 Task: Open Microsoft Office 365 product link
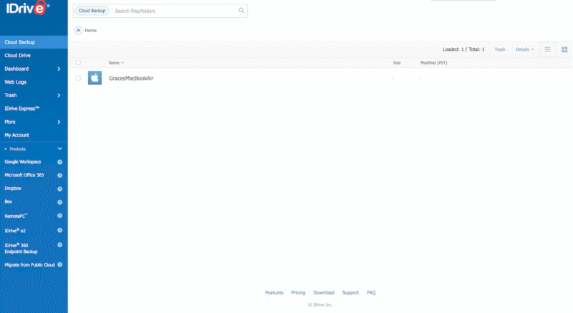24,175
